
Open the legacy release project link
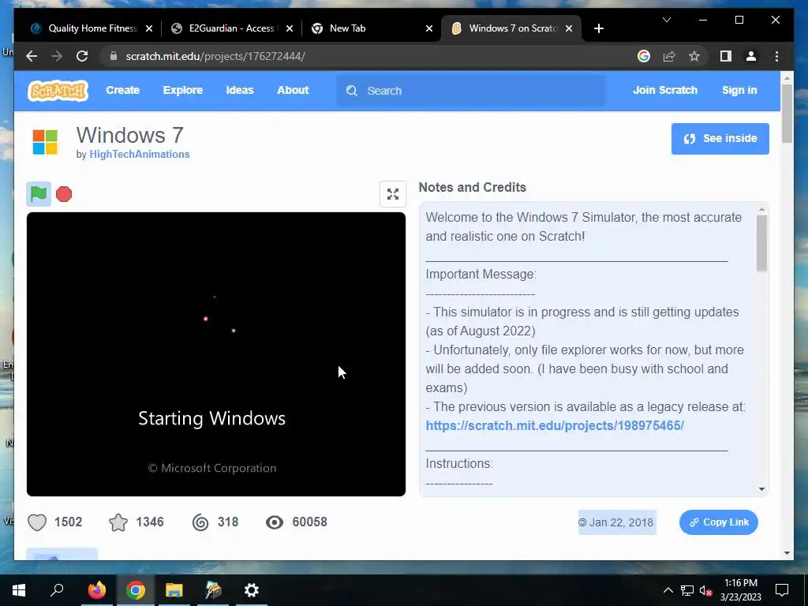(x=555, y=425)
